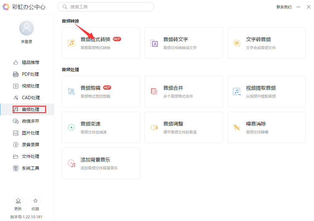Click the 视频提取音频 blue icon
The height and width of the screenshot is (221, 314).
(237, 91)
